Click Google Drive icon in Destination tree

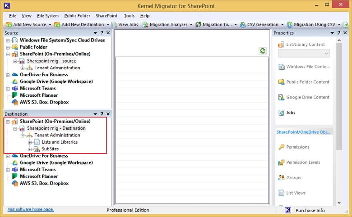15,163
